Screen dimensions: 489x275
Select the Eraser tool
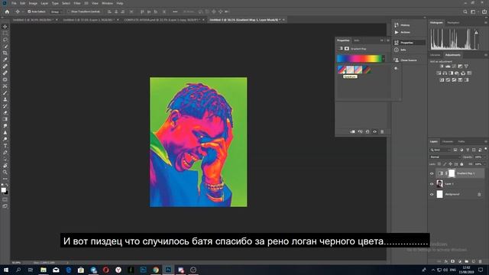pos(5,112)
